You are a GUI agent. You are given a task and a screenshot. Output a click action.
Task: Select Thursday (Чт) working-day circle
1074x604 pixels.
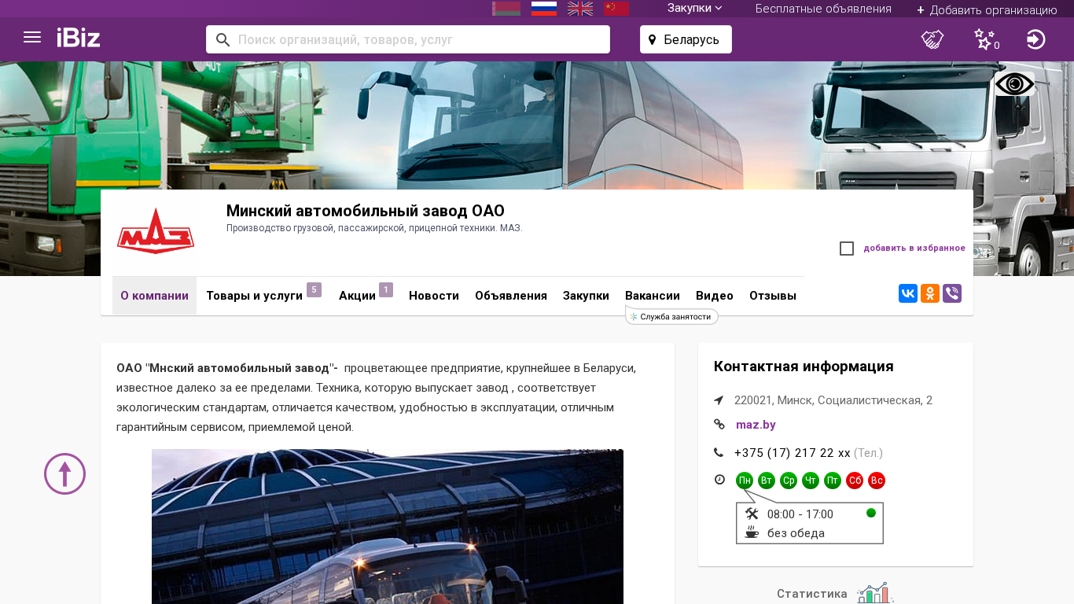coord(811,481)
